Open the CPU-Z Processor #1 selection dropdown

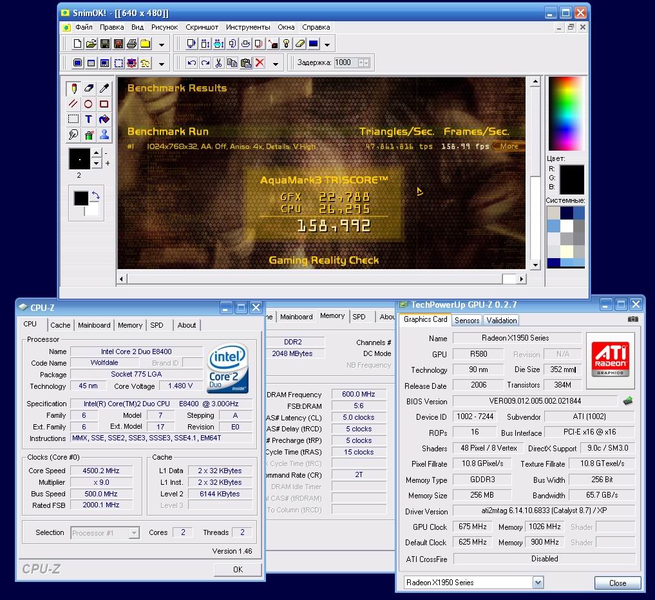134,533
